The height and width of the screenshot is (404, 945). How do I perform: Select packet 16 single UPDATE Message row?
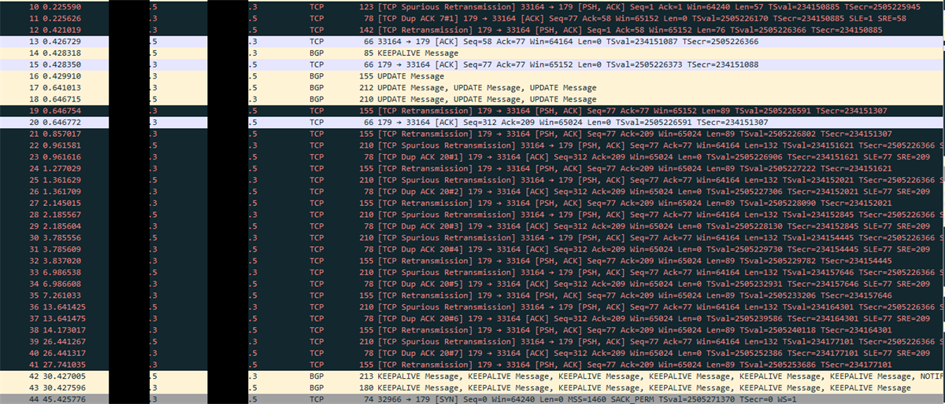(x=472, y=77)
